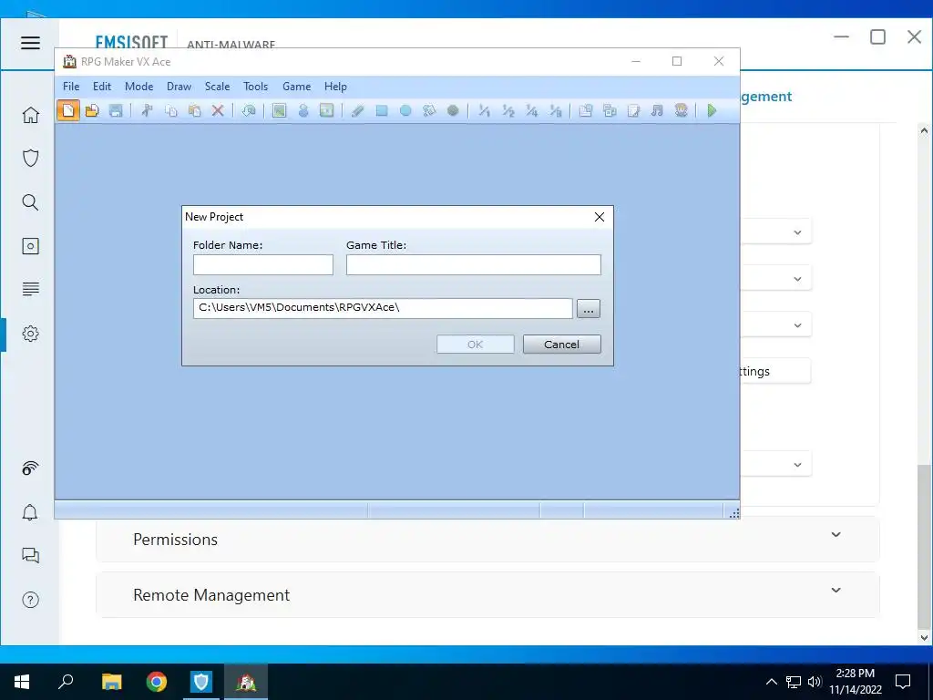Set map scale to 1/1
The width and height of the screenshot is (933, 700).
[484, 110]
